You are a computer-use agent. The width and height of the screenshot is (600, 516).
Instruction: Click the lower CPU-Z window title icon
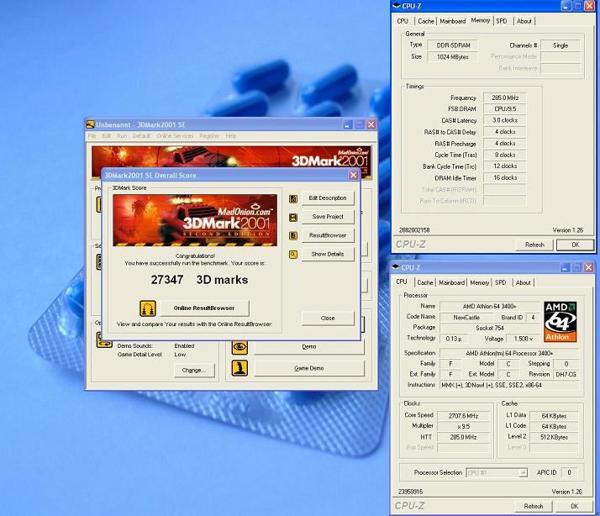tap(396, 267)
